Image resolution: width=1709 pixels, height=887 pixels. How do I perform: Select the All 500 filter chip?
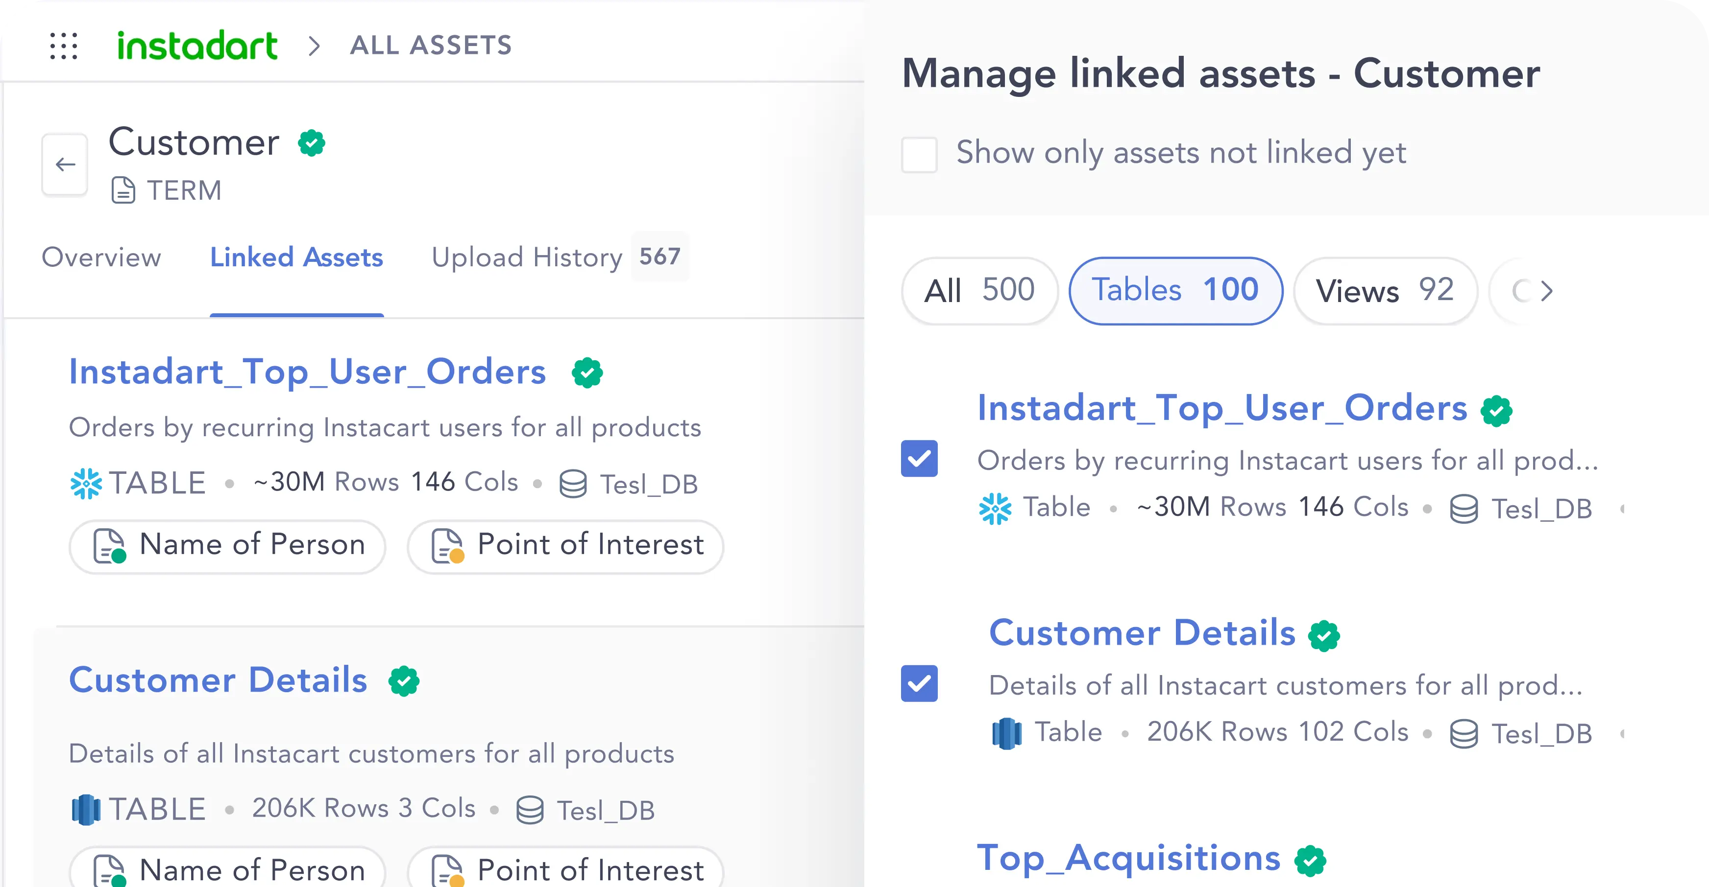coord(979,290)
